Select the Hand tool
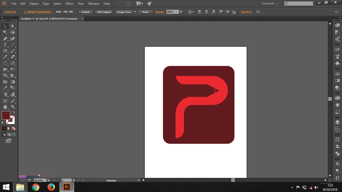 [x=5, y=107]
